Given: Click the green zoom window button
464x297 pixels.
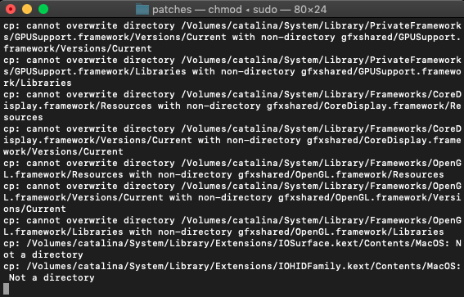Looking at the screenshot, I should click(43, 9).
